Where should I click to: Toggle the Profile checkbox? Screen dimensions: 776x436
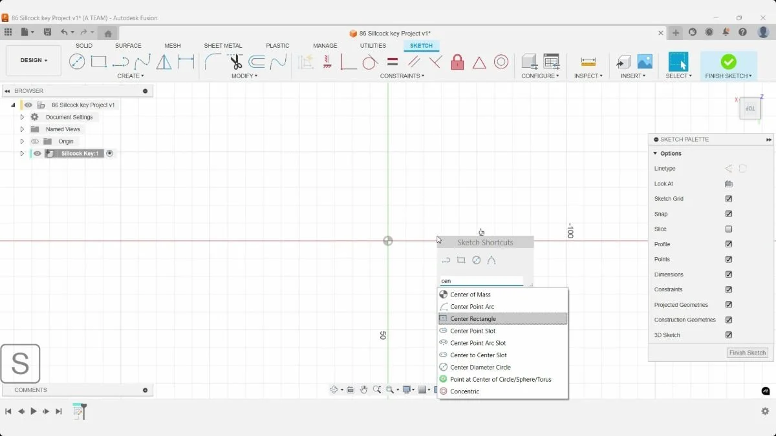point(729,244)
